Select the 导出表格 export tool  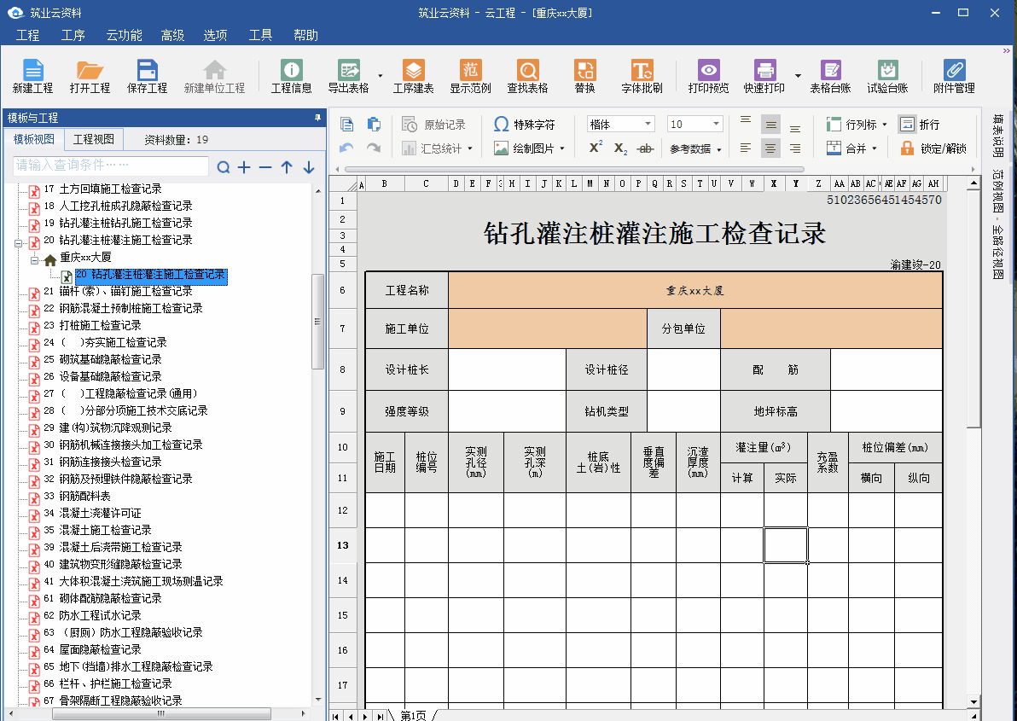[348, 75]
